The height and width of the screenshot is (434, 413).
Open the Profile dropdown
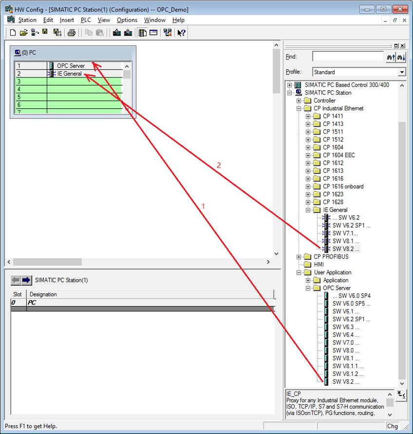(402, 72)
